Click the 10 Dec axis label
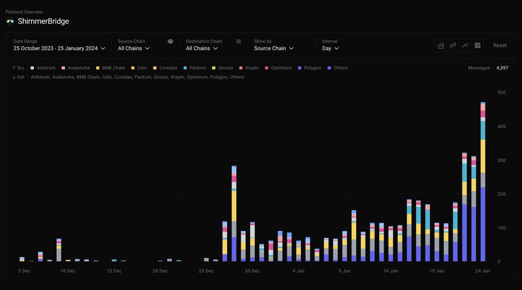Image resolution: width=522 pixels, height=290 pixels. pyautogui.click(x=68, y=271)
